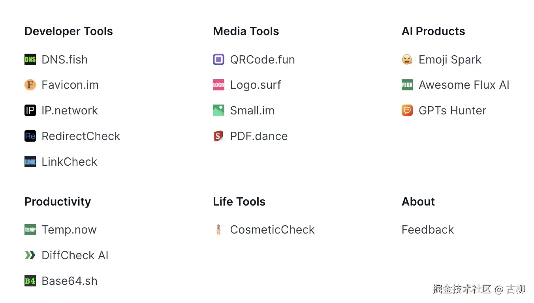Click the orange GPTs Hunter chat icon

coord(407,110)
